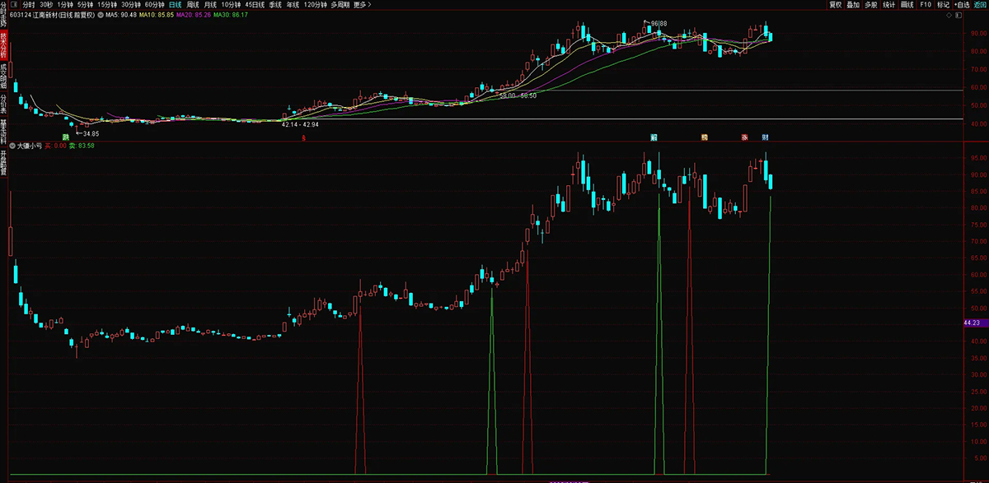
Task: Open the 分价表 side tab
Action: pyautogui.click(x=3, y=103)
